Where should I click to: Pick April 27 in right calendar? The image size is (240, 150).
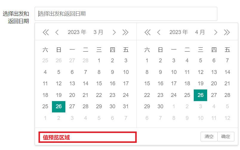click(x=214, y=95)
